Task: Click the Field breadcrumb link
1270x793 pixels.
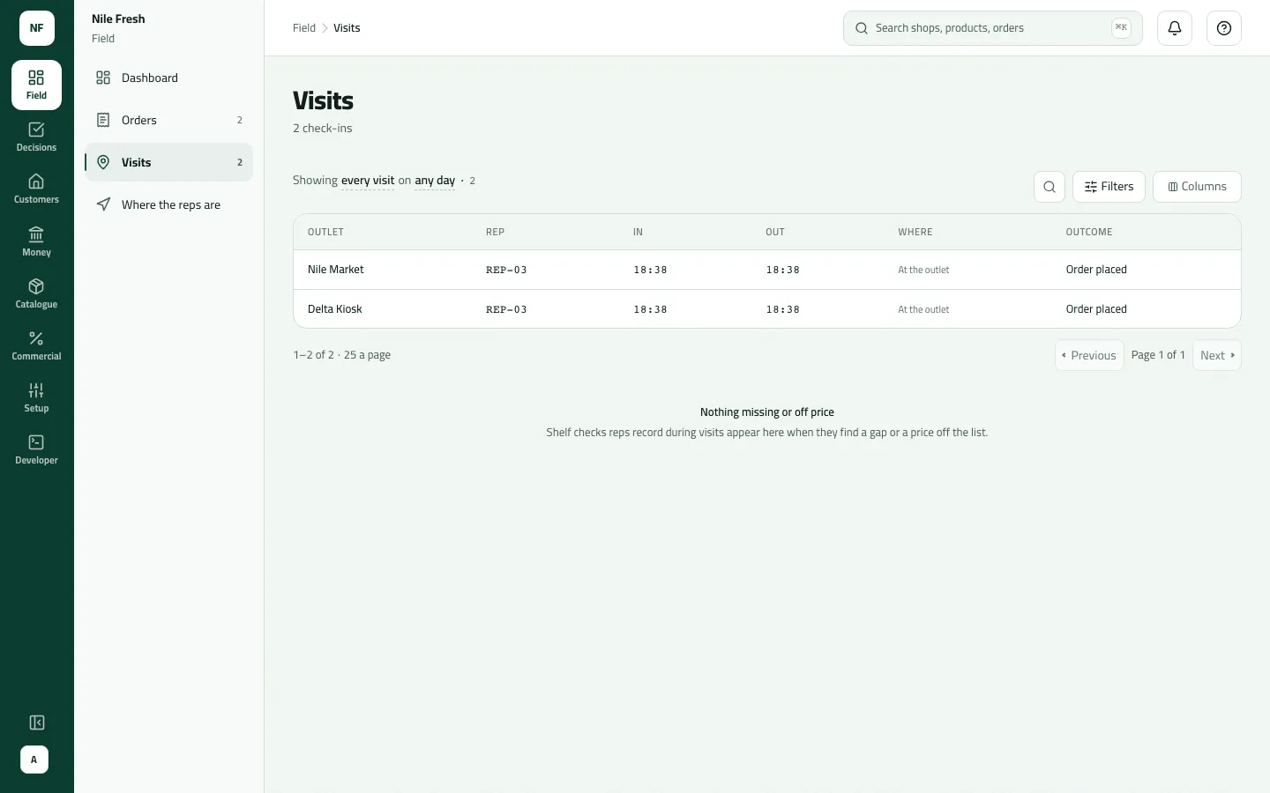Action: click(x=304, y=28)
